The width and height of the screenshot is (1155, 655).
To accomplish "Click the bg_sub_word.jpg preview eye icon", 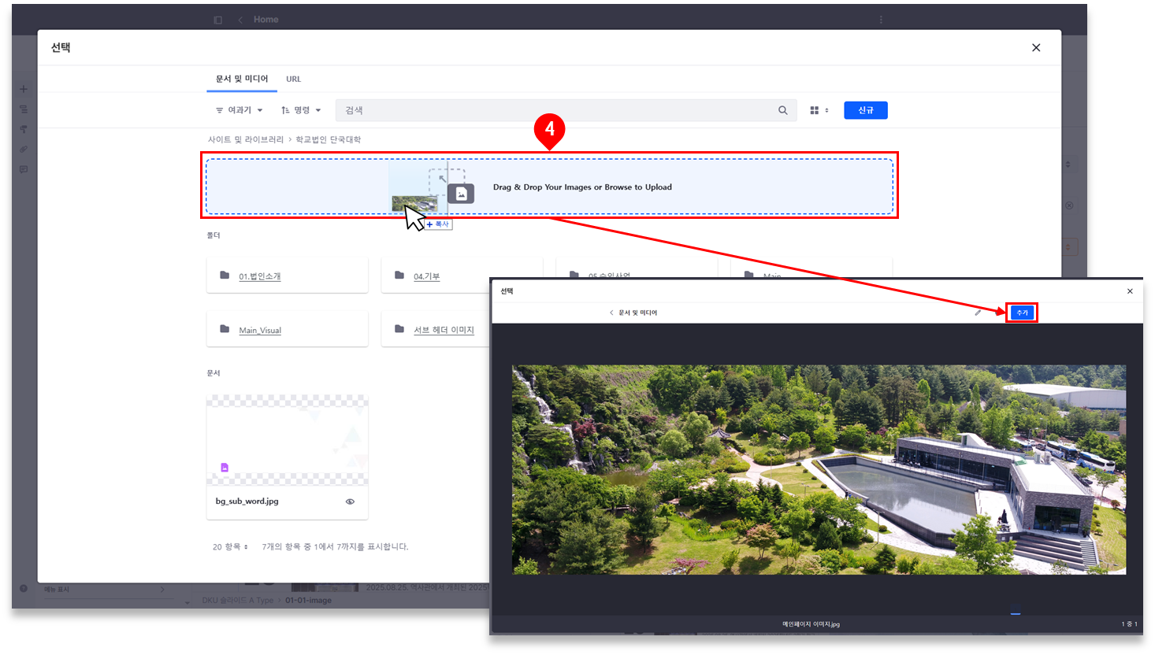I will pos(350,501).
